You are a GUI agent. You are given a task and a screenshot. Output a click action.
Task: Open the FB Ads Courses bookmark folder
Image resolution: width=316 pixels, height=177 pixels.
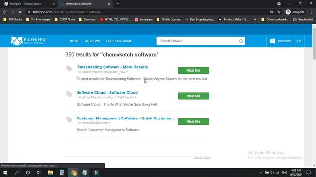pos(168,19)
